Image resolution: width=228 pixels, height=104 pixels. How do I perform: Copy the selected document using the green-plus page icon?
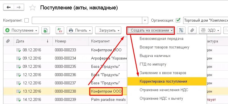coord(46,30)
